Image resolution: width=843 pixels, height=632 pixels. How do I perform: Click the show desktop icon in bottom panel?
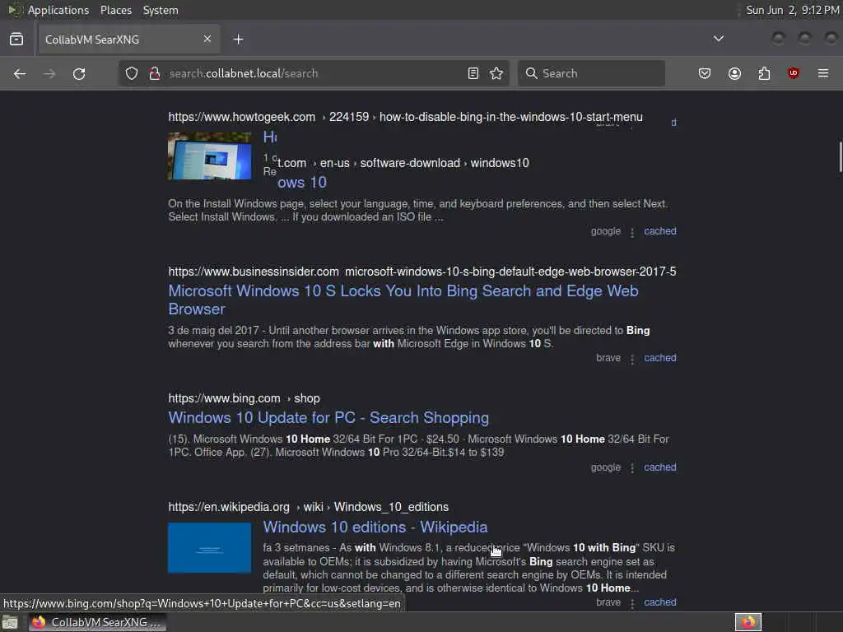(x=10, y=622)
